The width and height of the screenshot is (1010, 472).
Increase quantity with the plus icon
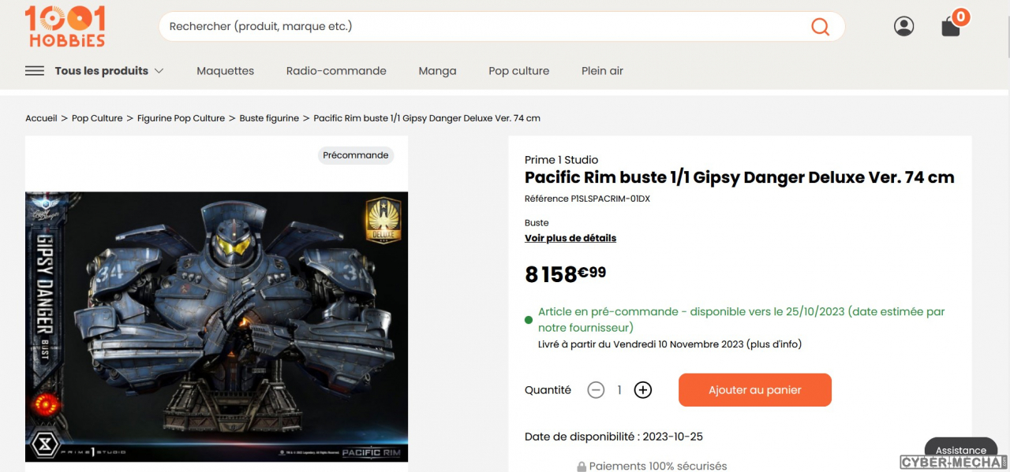pos(643,390)
